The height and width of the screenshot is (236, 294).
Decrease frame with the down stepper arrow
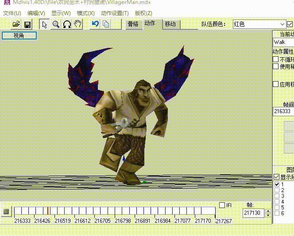268,215
